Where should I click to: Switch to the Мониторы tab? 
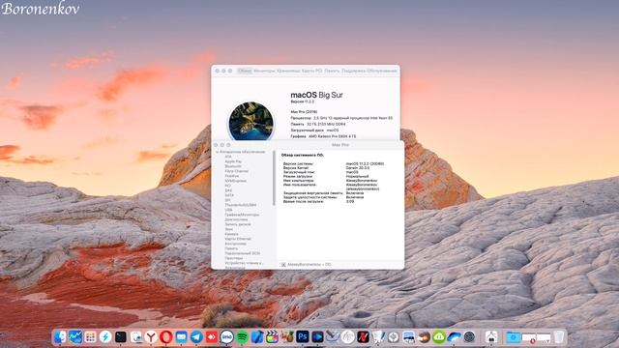tap(264, 71)
